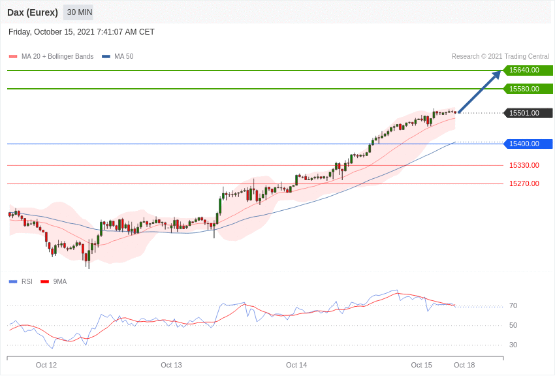Click the Oct 12 date axis label
The height and width of the screenshot is (376, 555).
pyautogui.click(x=46, y=365)
